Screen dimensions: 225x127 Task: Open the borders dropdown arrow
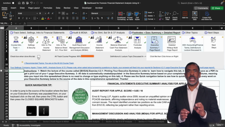tap(37, 18)
